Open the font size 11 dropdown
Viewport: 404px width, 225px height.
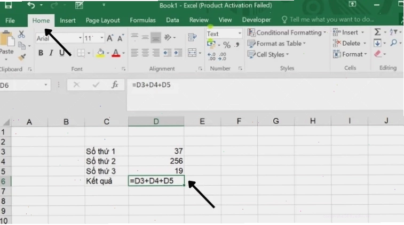click(x=101, y=38)
